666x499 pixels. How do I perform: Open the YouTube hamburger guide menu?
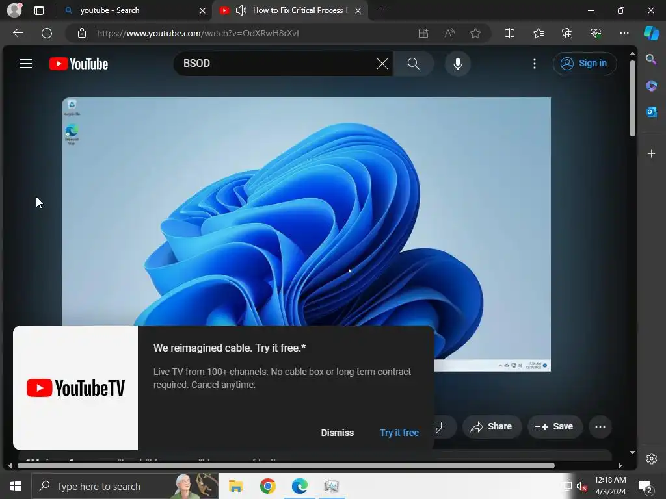pyautogui.click(x=26, y=64)
